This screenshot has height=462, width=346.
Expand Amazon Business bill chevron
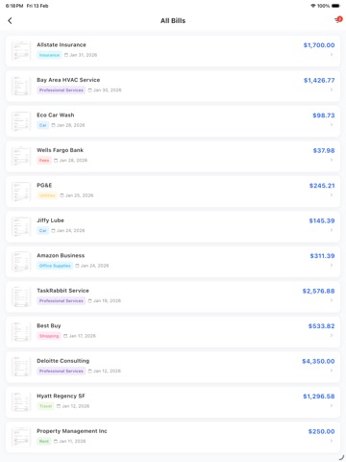[x=332, y=266]
